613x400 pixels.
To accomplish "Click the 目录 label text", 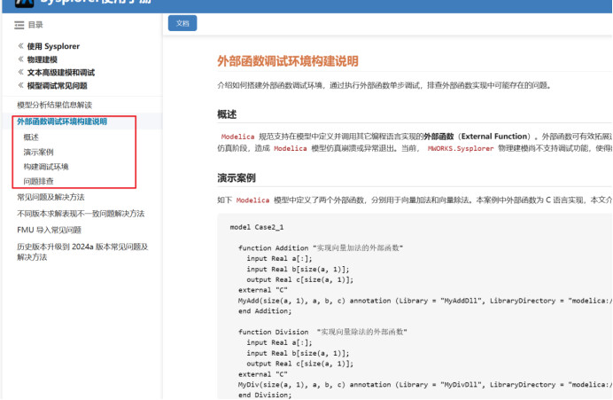I will click(x=35, y=25).
